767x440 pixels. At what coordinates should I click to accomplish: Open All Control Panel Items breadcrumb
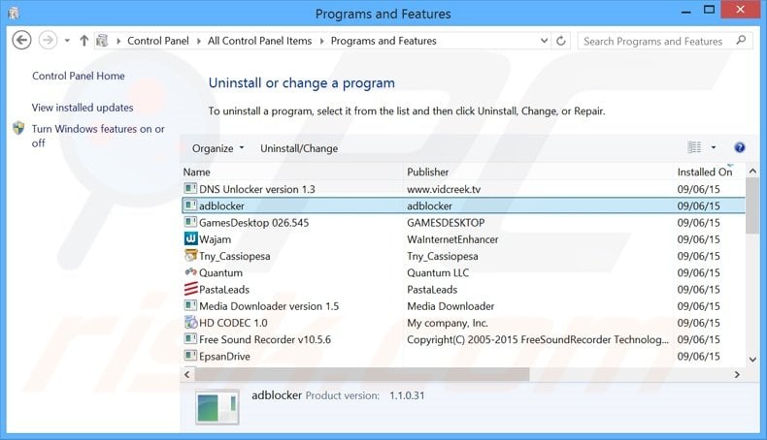click(260, 41)
